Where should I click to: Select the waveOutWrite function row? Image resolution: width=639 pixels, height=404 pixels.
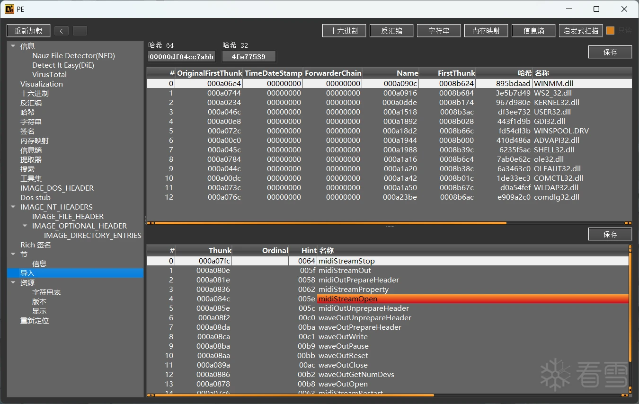(388, 337)
